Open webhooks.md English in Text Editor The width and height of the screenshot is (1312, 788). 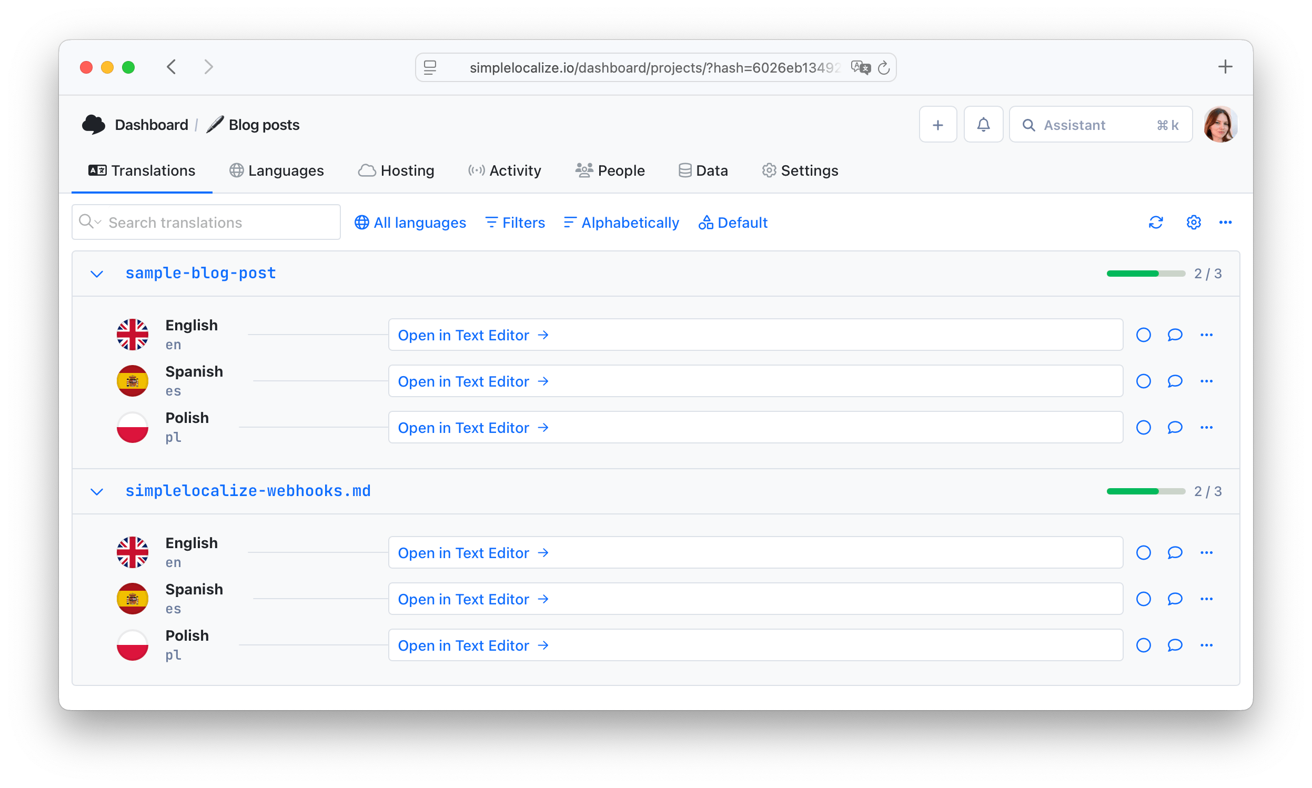click(x=755, y=553)
